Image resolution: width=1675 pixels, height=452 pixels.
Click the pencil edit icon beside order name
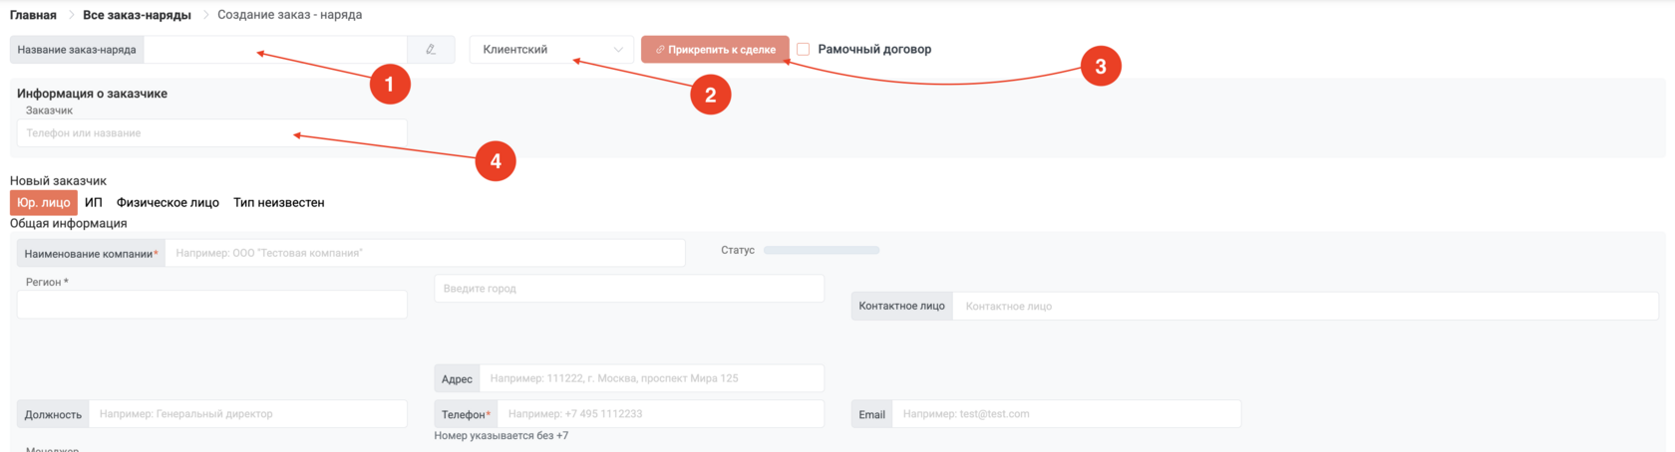pos(431,50)
